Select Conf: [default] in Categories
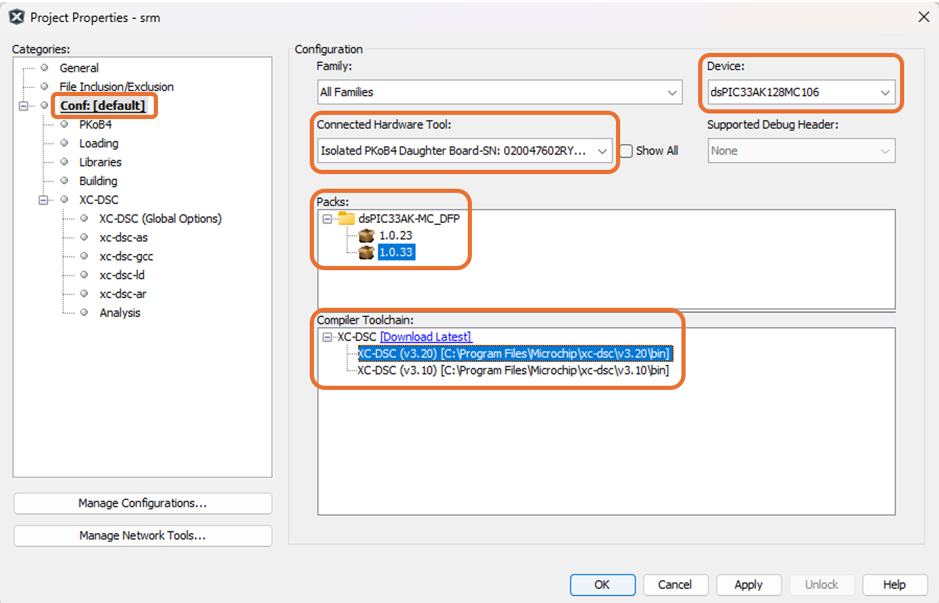Viewport: 939px width, 603px height. (102, 106)
